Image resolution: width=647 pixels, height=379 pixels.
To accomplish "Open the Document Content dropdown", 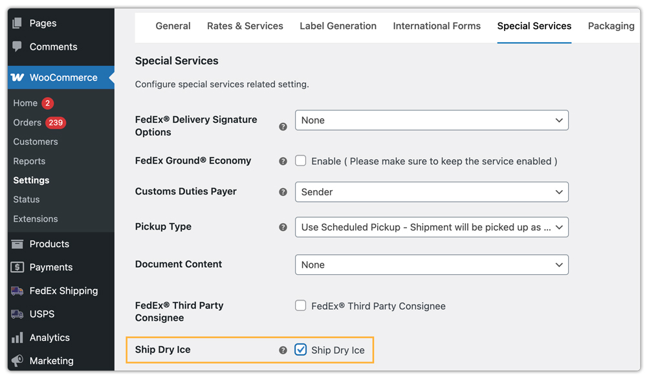I will [x=432, y=265].
